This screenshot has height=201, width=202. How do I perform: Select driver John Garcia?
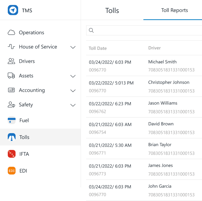click(160, 186)
